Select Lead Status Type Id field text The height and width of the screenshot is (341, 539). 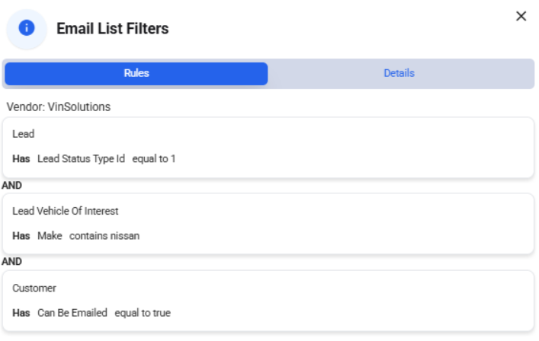[81, 159]
